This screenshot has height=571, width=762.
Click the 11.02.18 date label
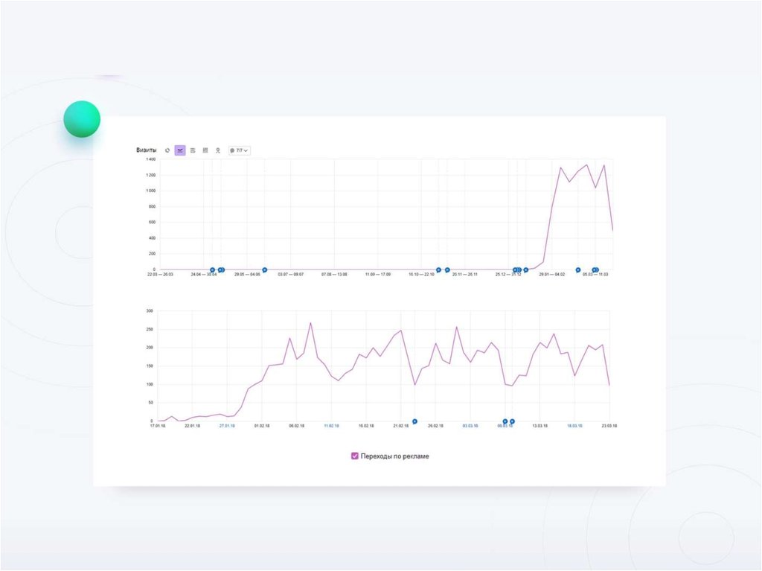[331, 426]
